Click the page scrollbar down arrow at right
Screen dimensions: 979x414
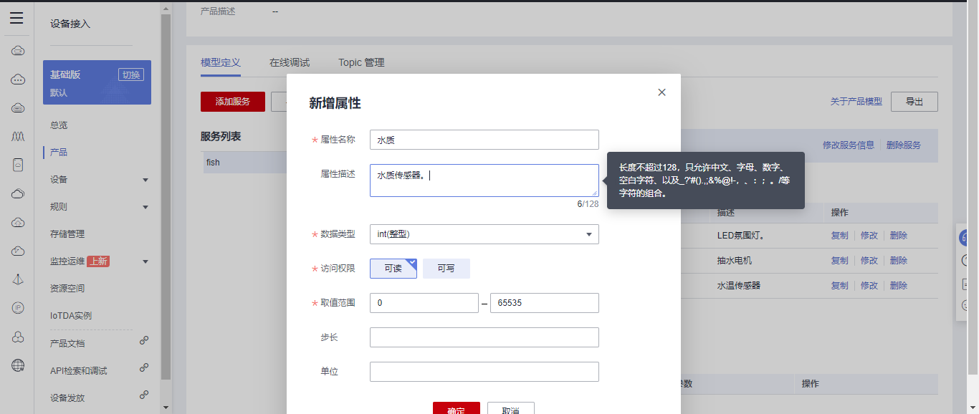tap(973, 408)
